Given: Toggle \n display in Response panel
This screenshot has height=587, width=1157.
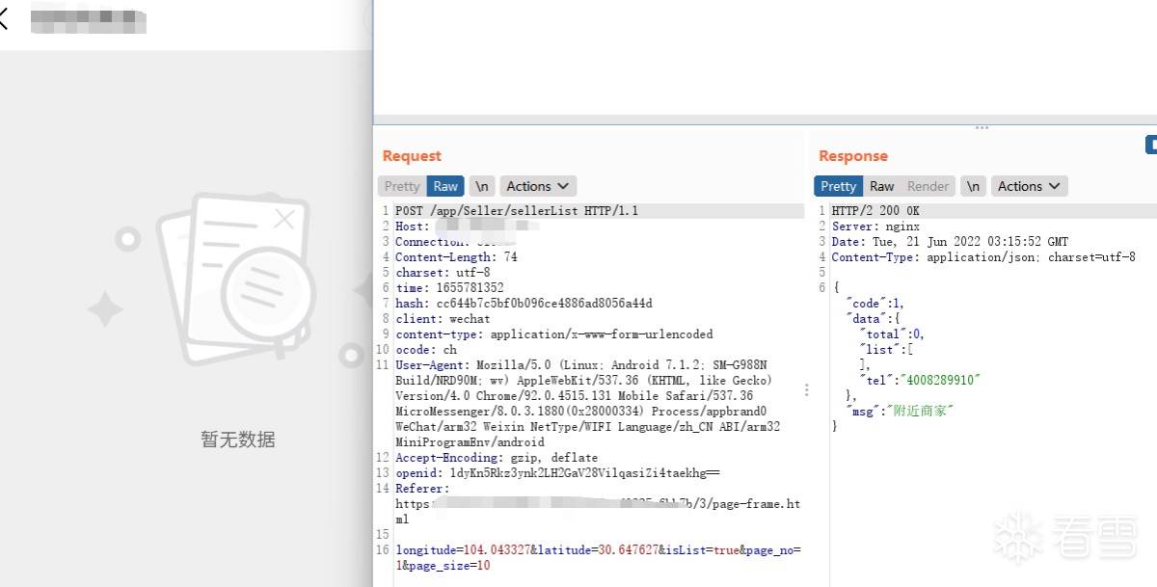Looking at the screenshot, I should point(974,186).
